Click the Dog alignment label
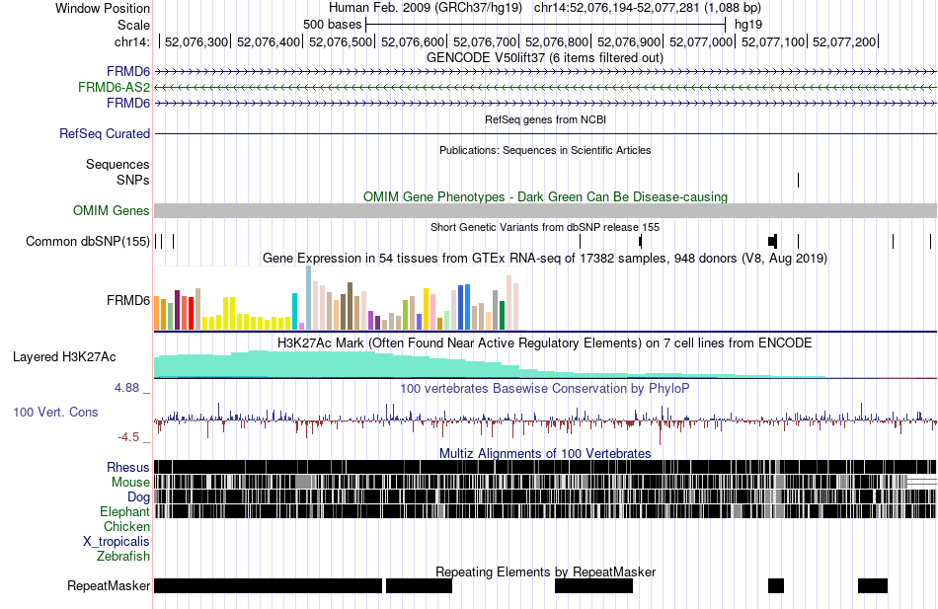The width and height of the screenshot is (938, 609). click(x=138, y=497)
